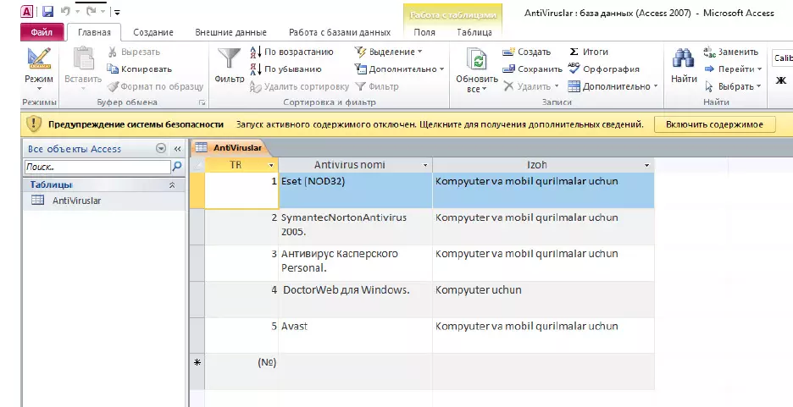Click cell Антивирус Касперского Personal.
Viewport: 793px width, 407px height.
pos(355,263)
